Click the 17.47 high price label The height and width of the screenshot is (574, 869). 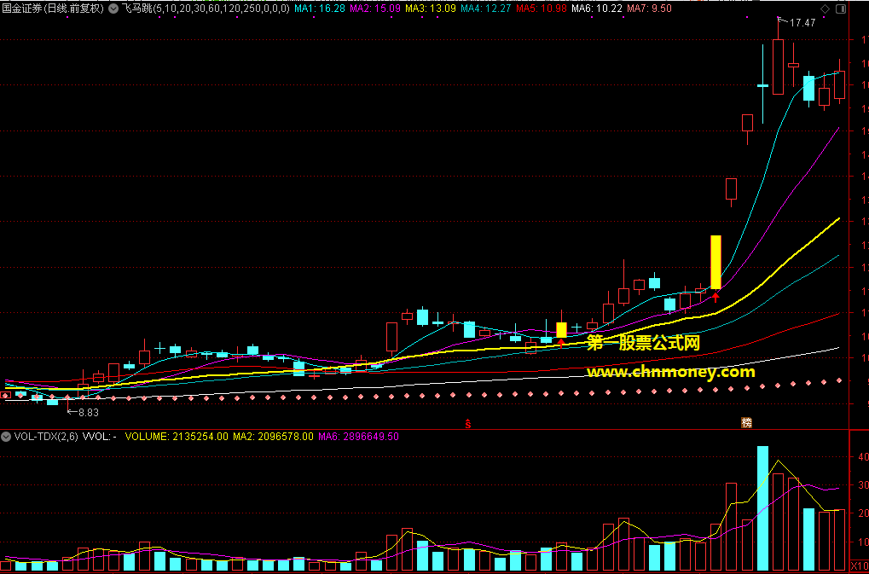tap(802, 23)
